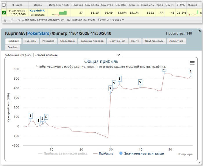Close the KuprinMA graph panel
The height and width of the screenshot is (166, 203).
coord(200,31)
